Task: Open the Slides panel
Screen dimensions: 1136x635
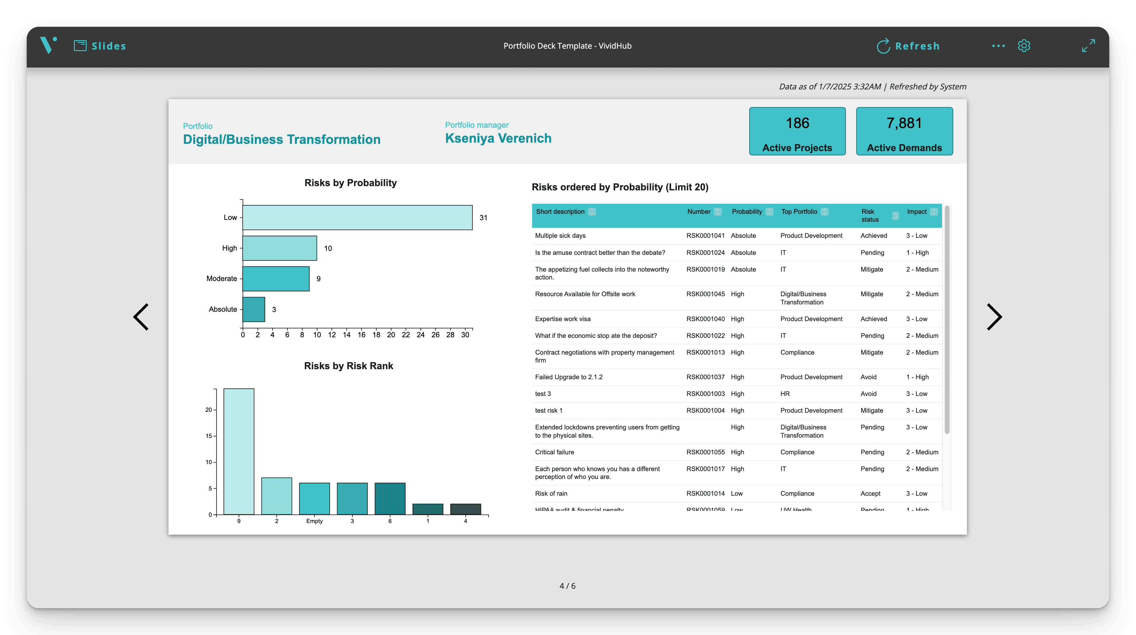Action: [x=100, y=46]
